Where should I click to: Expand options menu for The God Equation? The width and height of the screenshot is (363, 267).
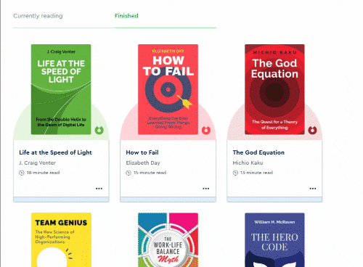313,189
